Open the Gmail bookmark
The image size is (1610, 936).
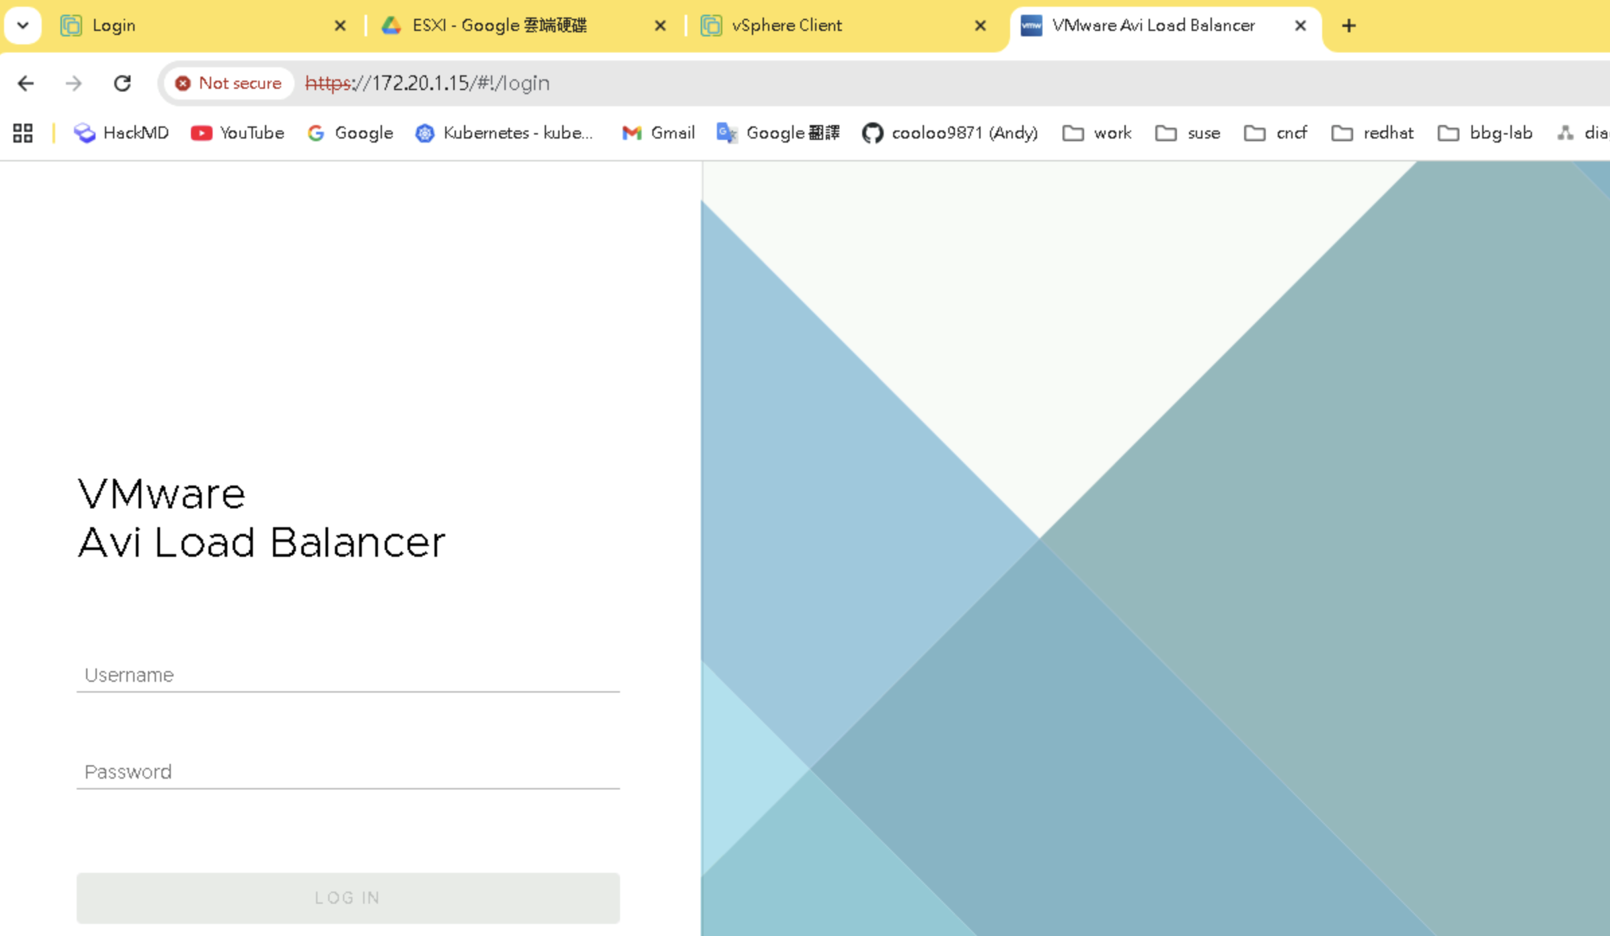coord(658,133)
